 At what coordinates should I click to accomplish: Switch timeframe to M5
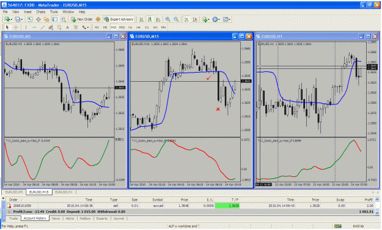(x=105, y=27)
